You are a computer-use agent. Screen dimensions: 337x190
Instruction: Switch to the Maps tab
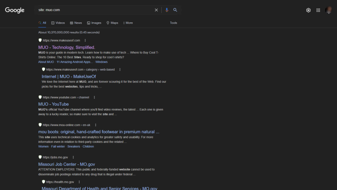tap(112, 23)
